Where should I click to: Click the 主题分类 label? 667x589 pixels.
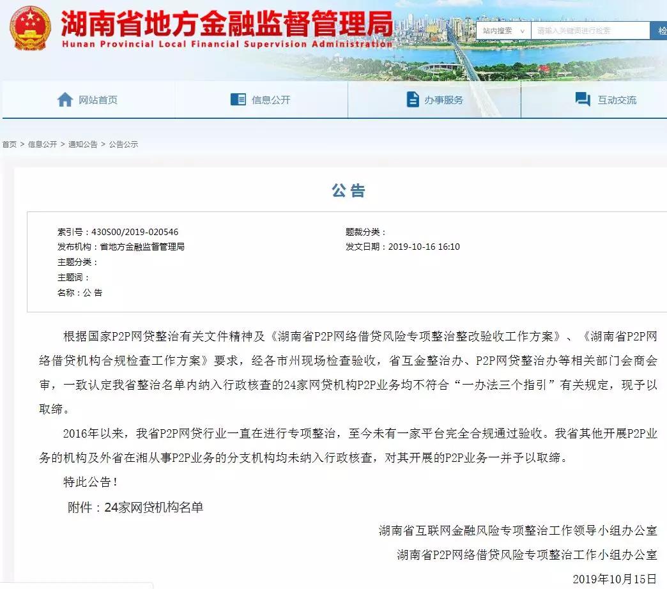77,262
